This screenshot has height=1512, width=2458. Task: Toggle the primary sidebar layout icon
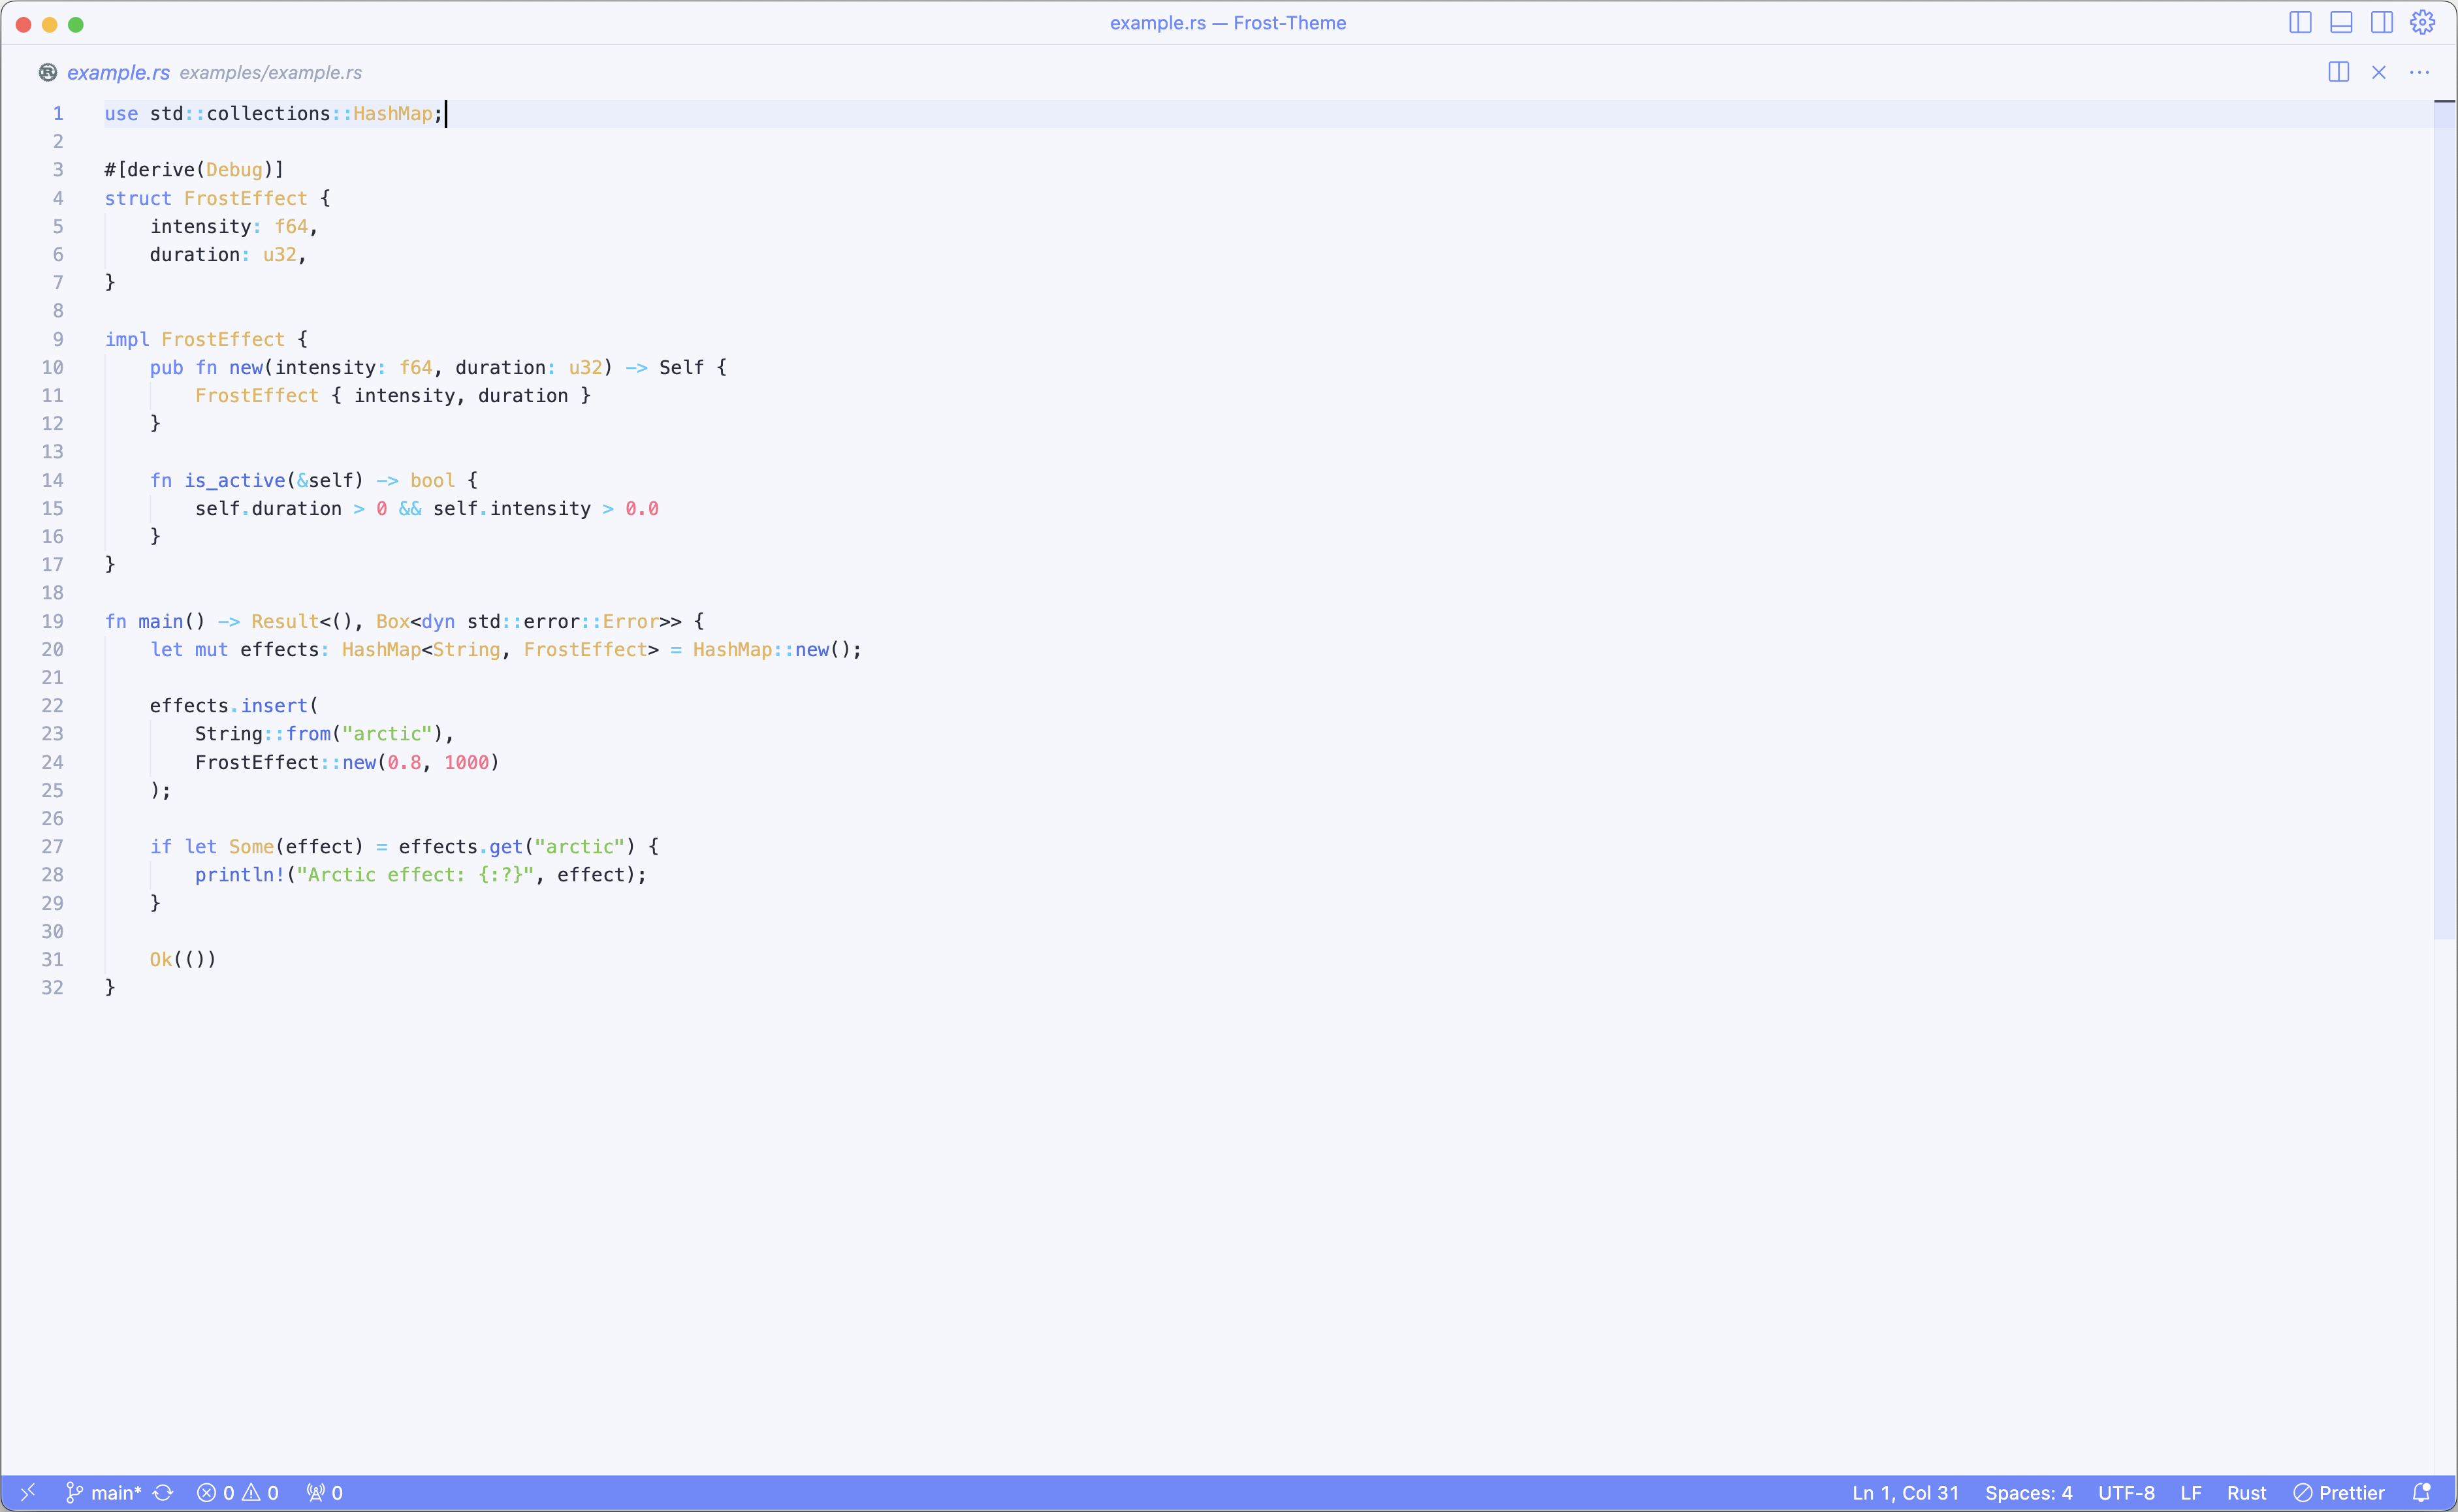pyautogui.click(x=2300, y=22)
